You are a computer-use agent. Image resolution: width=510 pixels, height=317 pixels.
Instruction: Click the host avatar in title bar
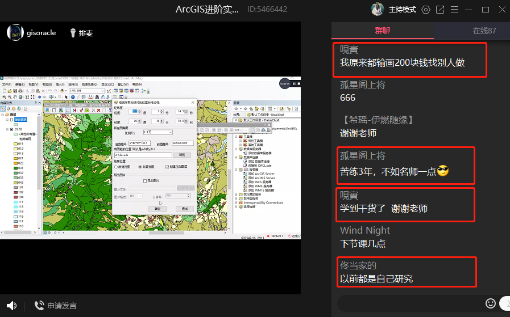[x=378, y=9]
